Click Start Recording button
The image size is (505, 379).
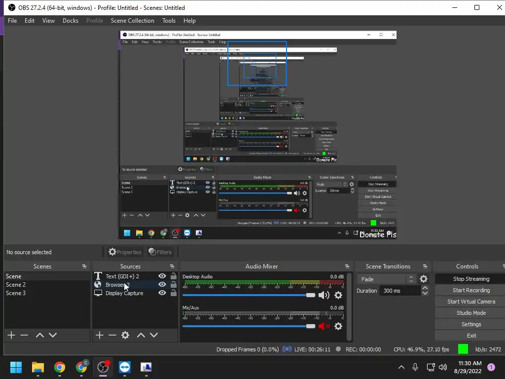click(471, 290)
